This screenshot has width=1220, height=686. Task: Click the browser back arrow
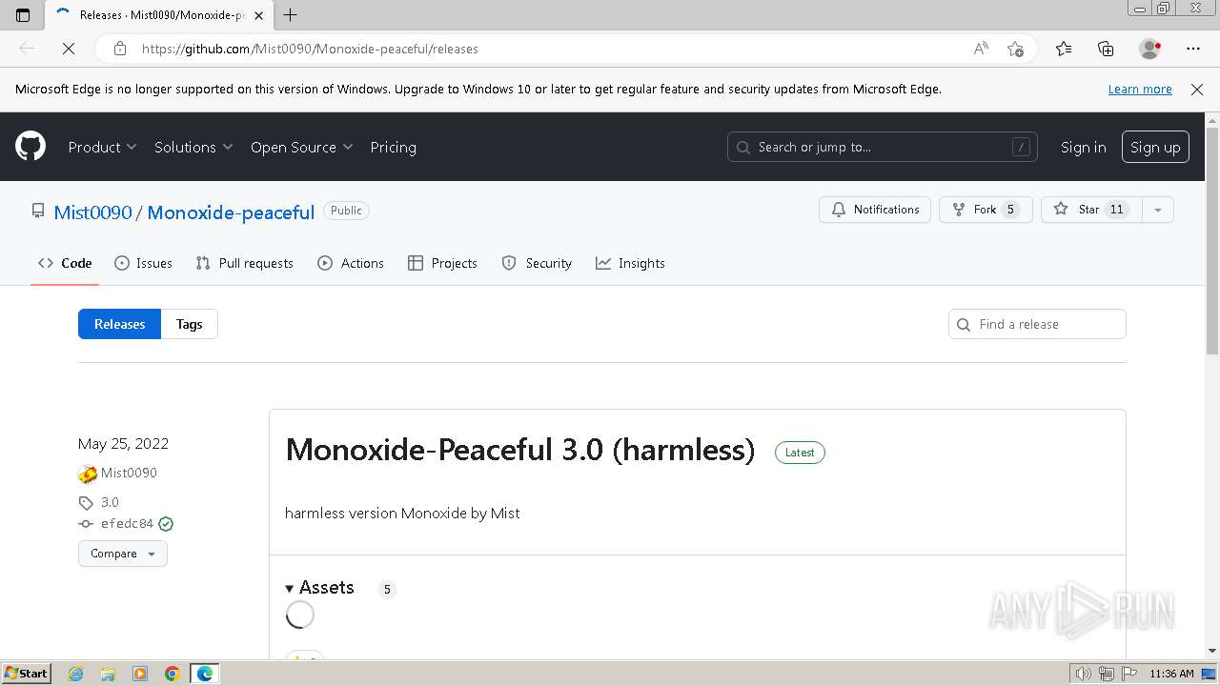(27, 49)
